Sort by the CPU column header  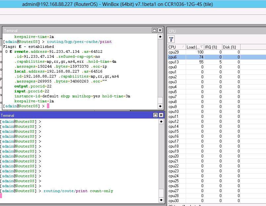[x=176, y=47]
